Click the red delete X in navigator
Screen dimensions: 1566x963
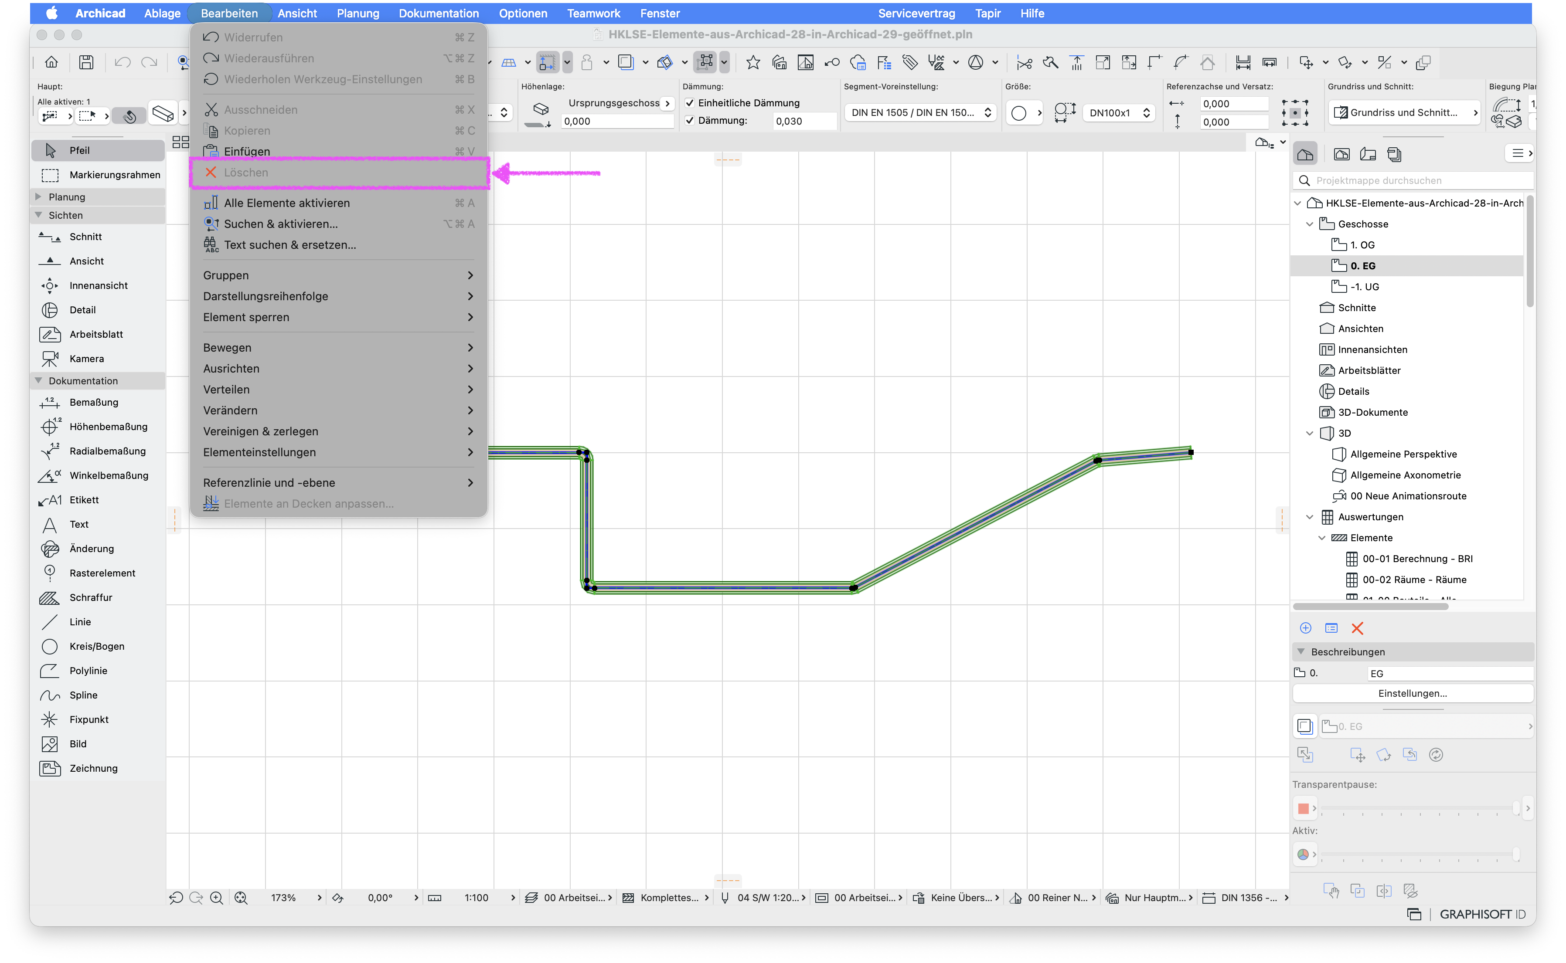click(x=1357, y=628)
